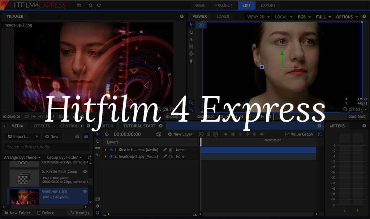Hide the heads-up-2.jpg layer via eye icon

(111, 156)
